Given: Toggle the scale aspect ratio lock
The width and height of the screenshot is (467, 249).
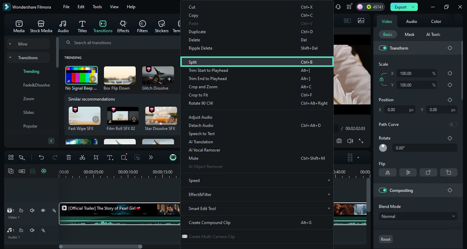Looking at the screenshot, I should pos(382,79).
